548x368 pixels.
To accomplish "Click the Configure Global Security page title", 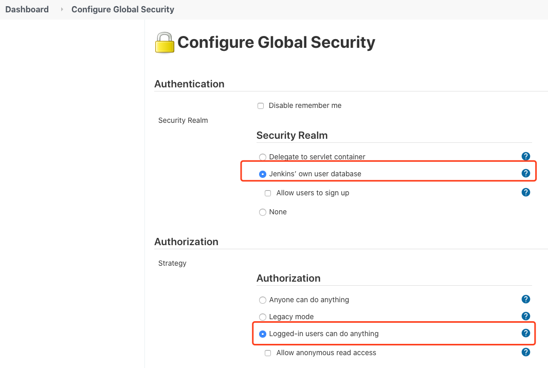I will coord(276,42).
